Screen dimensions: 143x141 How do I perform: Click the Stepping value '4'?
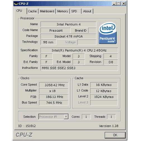[x=111, y=56]
